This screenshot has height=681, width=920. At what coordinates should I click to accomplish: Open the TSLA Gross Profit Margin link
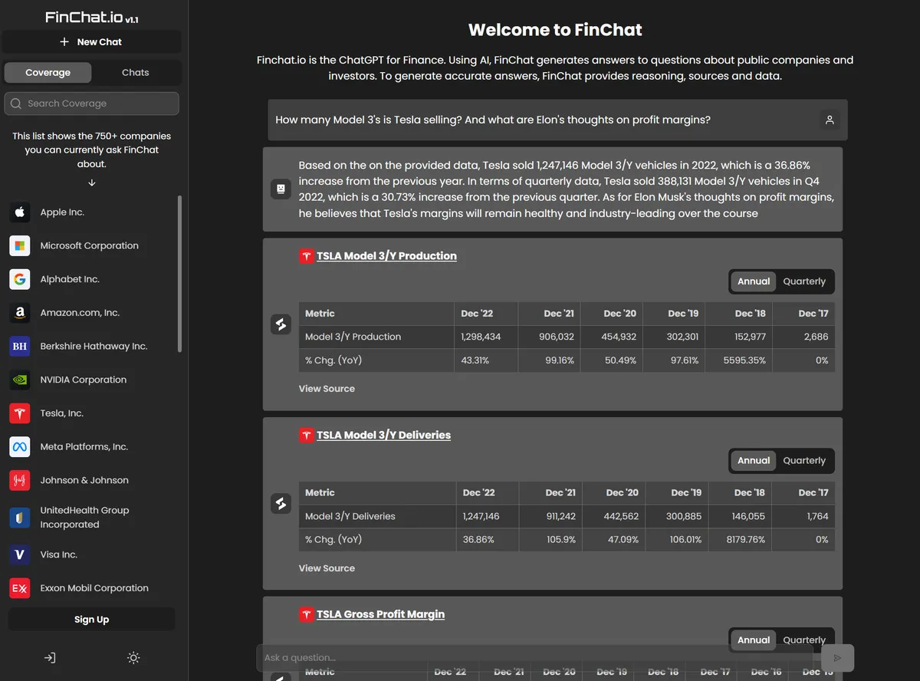click(380, 614)
